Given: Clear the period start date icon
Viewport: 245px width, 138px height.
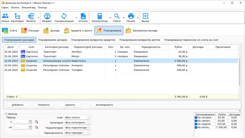Looking at the screenshot, I should click(x=36, y=122).
